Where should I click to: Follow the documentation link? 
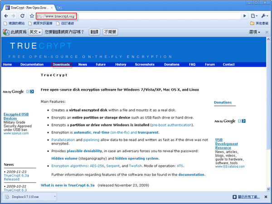tap(191, 175)
